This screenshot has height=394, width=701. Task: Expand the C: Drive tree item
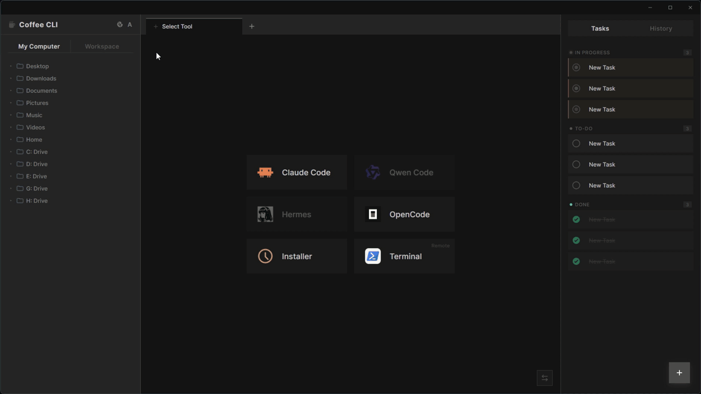coord(11,152)
